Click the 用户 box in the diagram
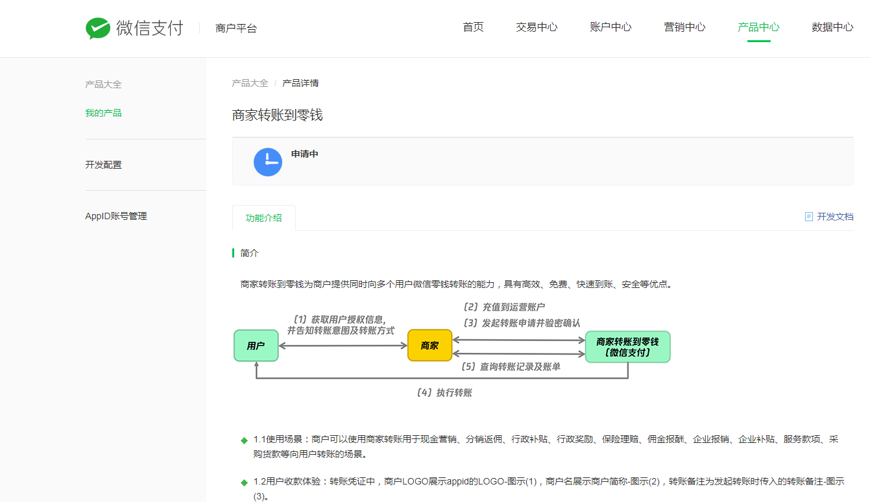 click(x=256, y=346)
